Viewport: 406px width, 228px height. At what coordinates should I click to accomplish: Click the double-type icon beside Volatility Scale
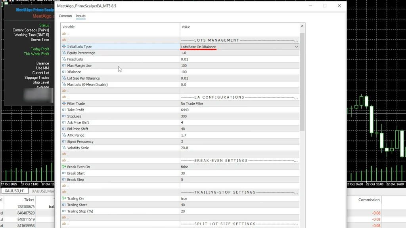coord(64,148)
